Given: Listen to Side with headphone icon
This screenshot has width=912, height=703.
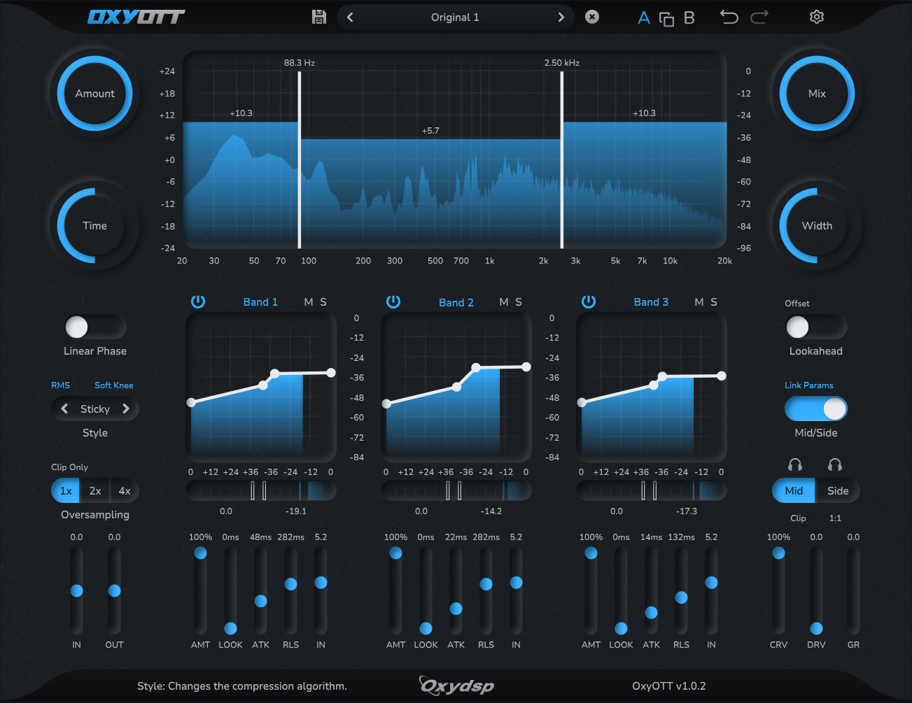Looking at the screenshot, I should pos(835,465).
